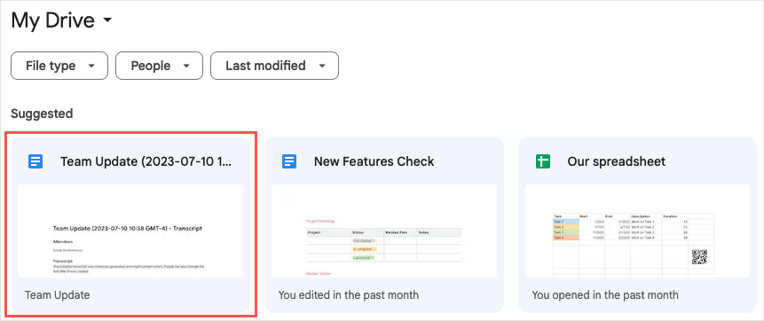Open the Our spreadsheet preview thumbnail

637,231
